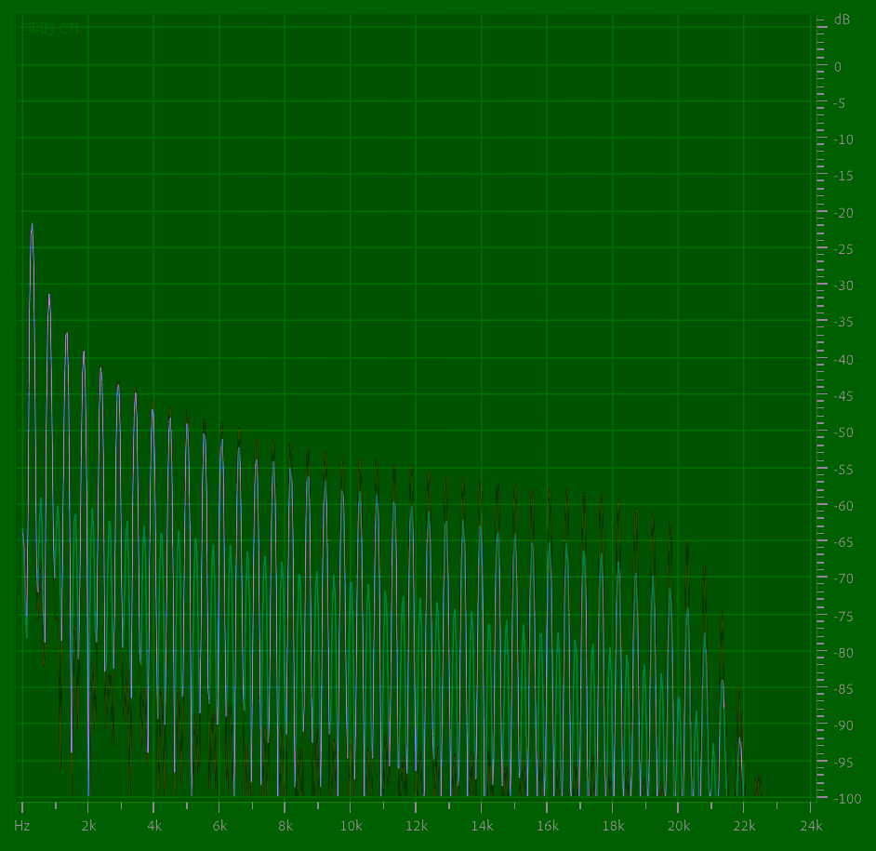The height and width of the screenshot is (851, 876).
Task: Click the "12k" frequency axis label
Action: 417,826
